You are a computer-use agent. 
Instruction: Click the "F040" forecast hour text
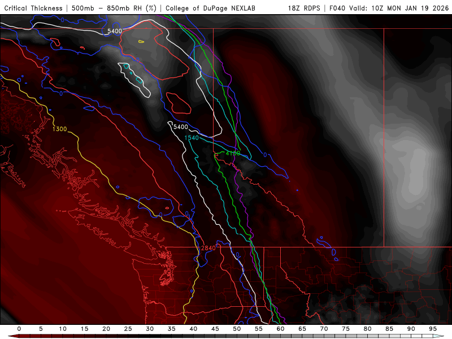click(337, 8)
